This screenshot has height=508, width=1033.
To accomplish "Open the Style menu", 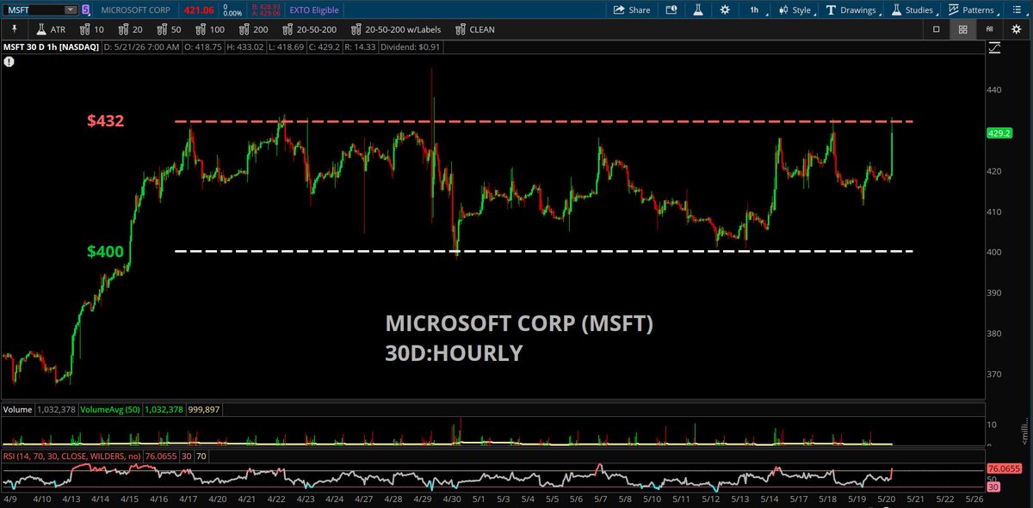I will coord(794,10).
